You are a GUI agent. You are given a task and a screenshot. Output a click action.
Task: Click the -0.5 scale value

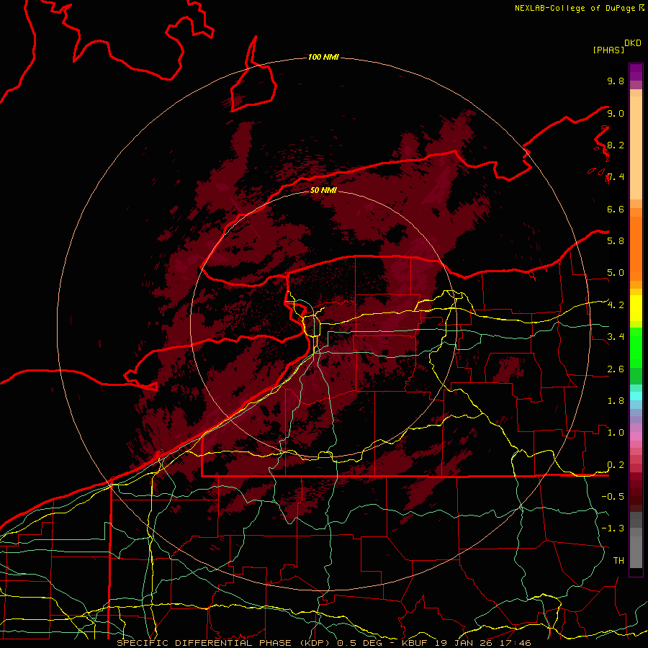613,496
